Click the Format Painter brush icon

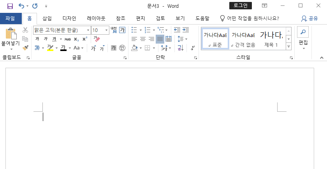25,48
